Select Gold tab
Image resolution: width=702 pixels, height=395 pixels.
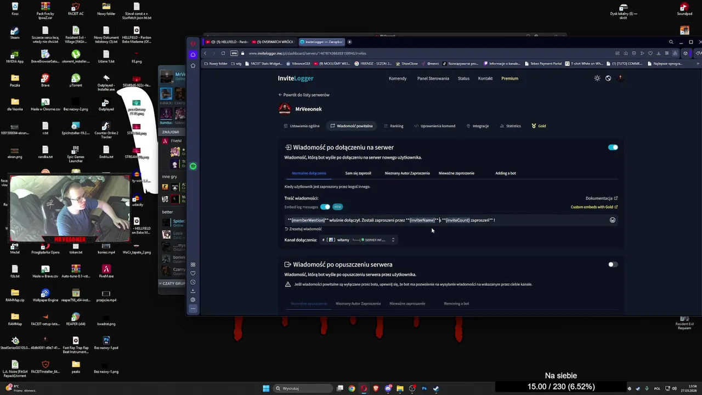click(539, 126)
